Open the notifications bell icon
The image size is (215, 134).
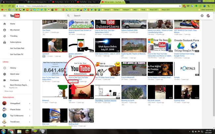(x=202, y=16)
